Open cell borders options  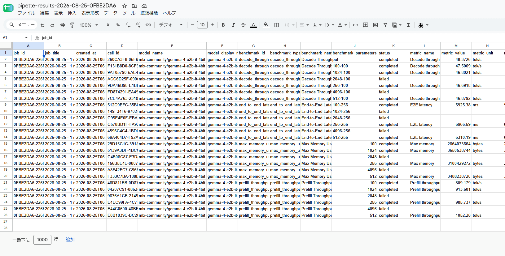point(277,25)
